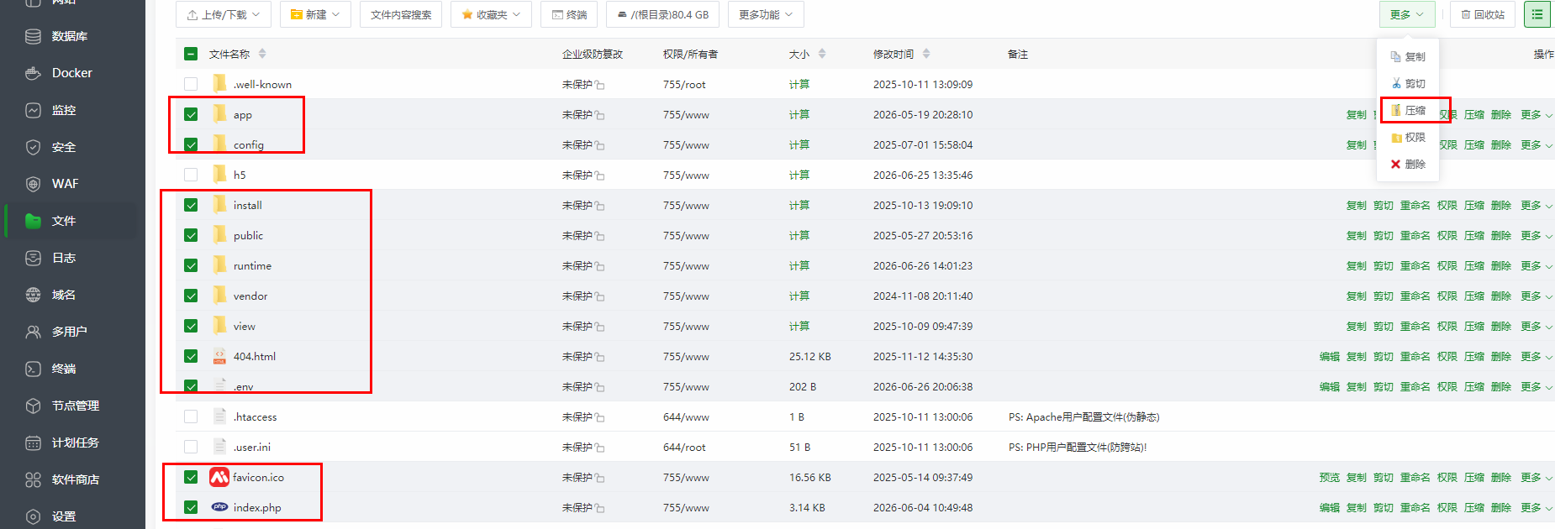Switch to list view icon at top right
The width and height of the screenshot is (1555, 529).
[x=1537, y=14]
